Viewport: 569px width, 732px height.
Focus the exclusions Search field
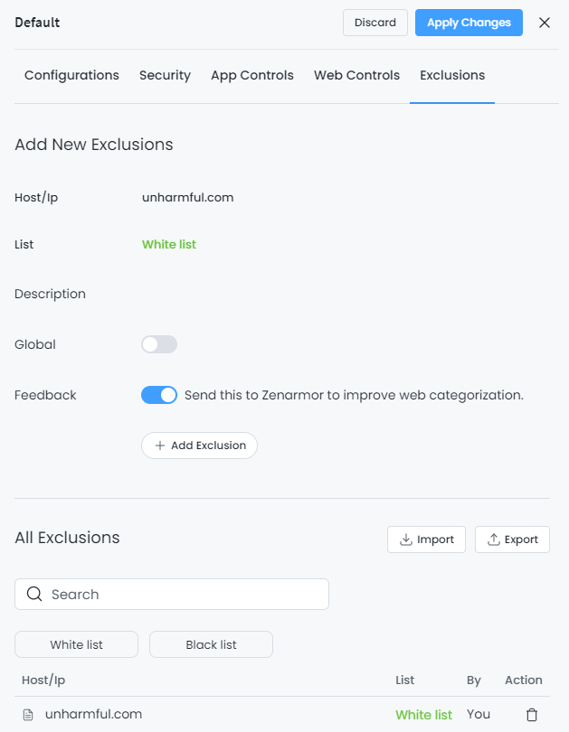click(172, 595)
